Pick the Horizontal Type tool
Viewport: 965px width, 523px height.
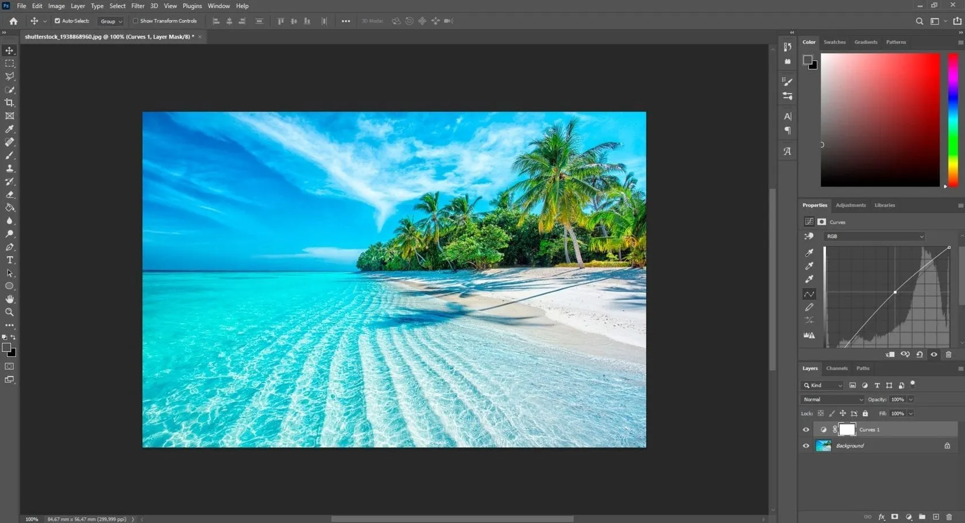(x=10, y=260)
